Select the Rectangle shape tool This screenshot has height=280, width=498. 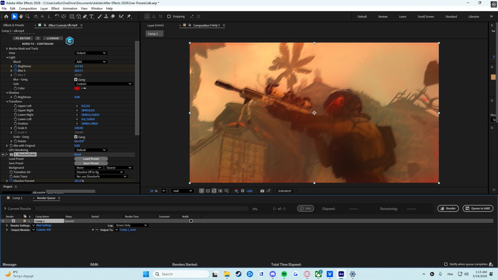click(72, 17)
